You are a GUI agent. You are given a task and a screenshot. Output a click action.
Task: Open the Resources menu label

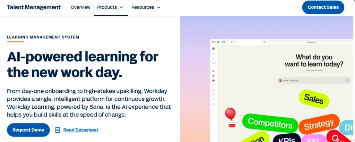point(142,7)
